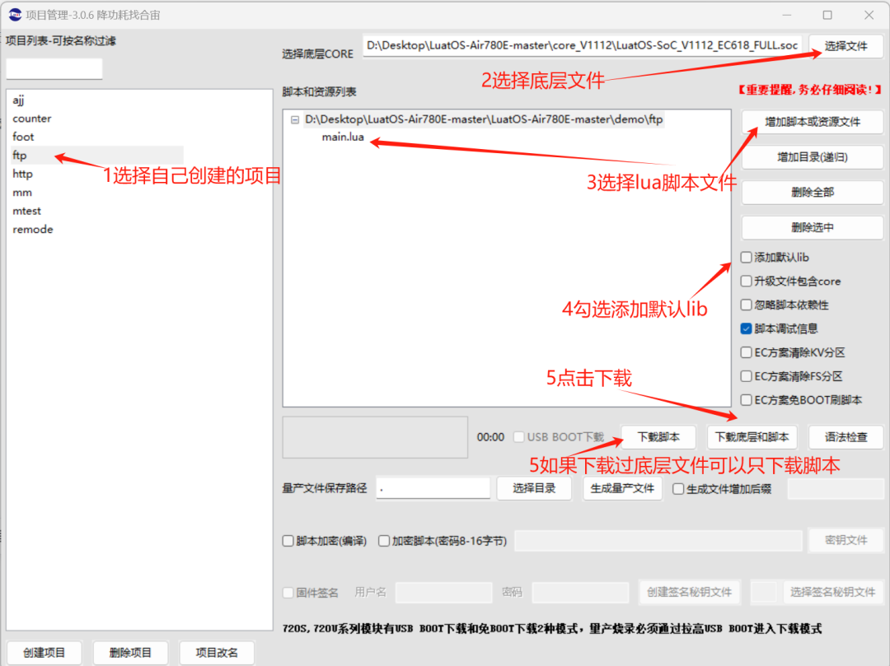
Task: Click 创建项目 button
Action: coord(44,653)
